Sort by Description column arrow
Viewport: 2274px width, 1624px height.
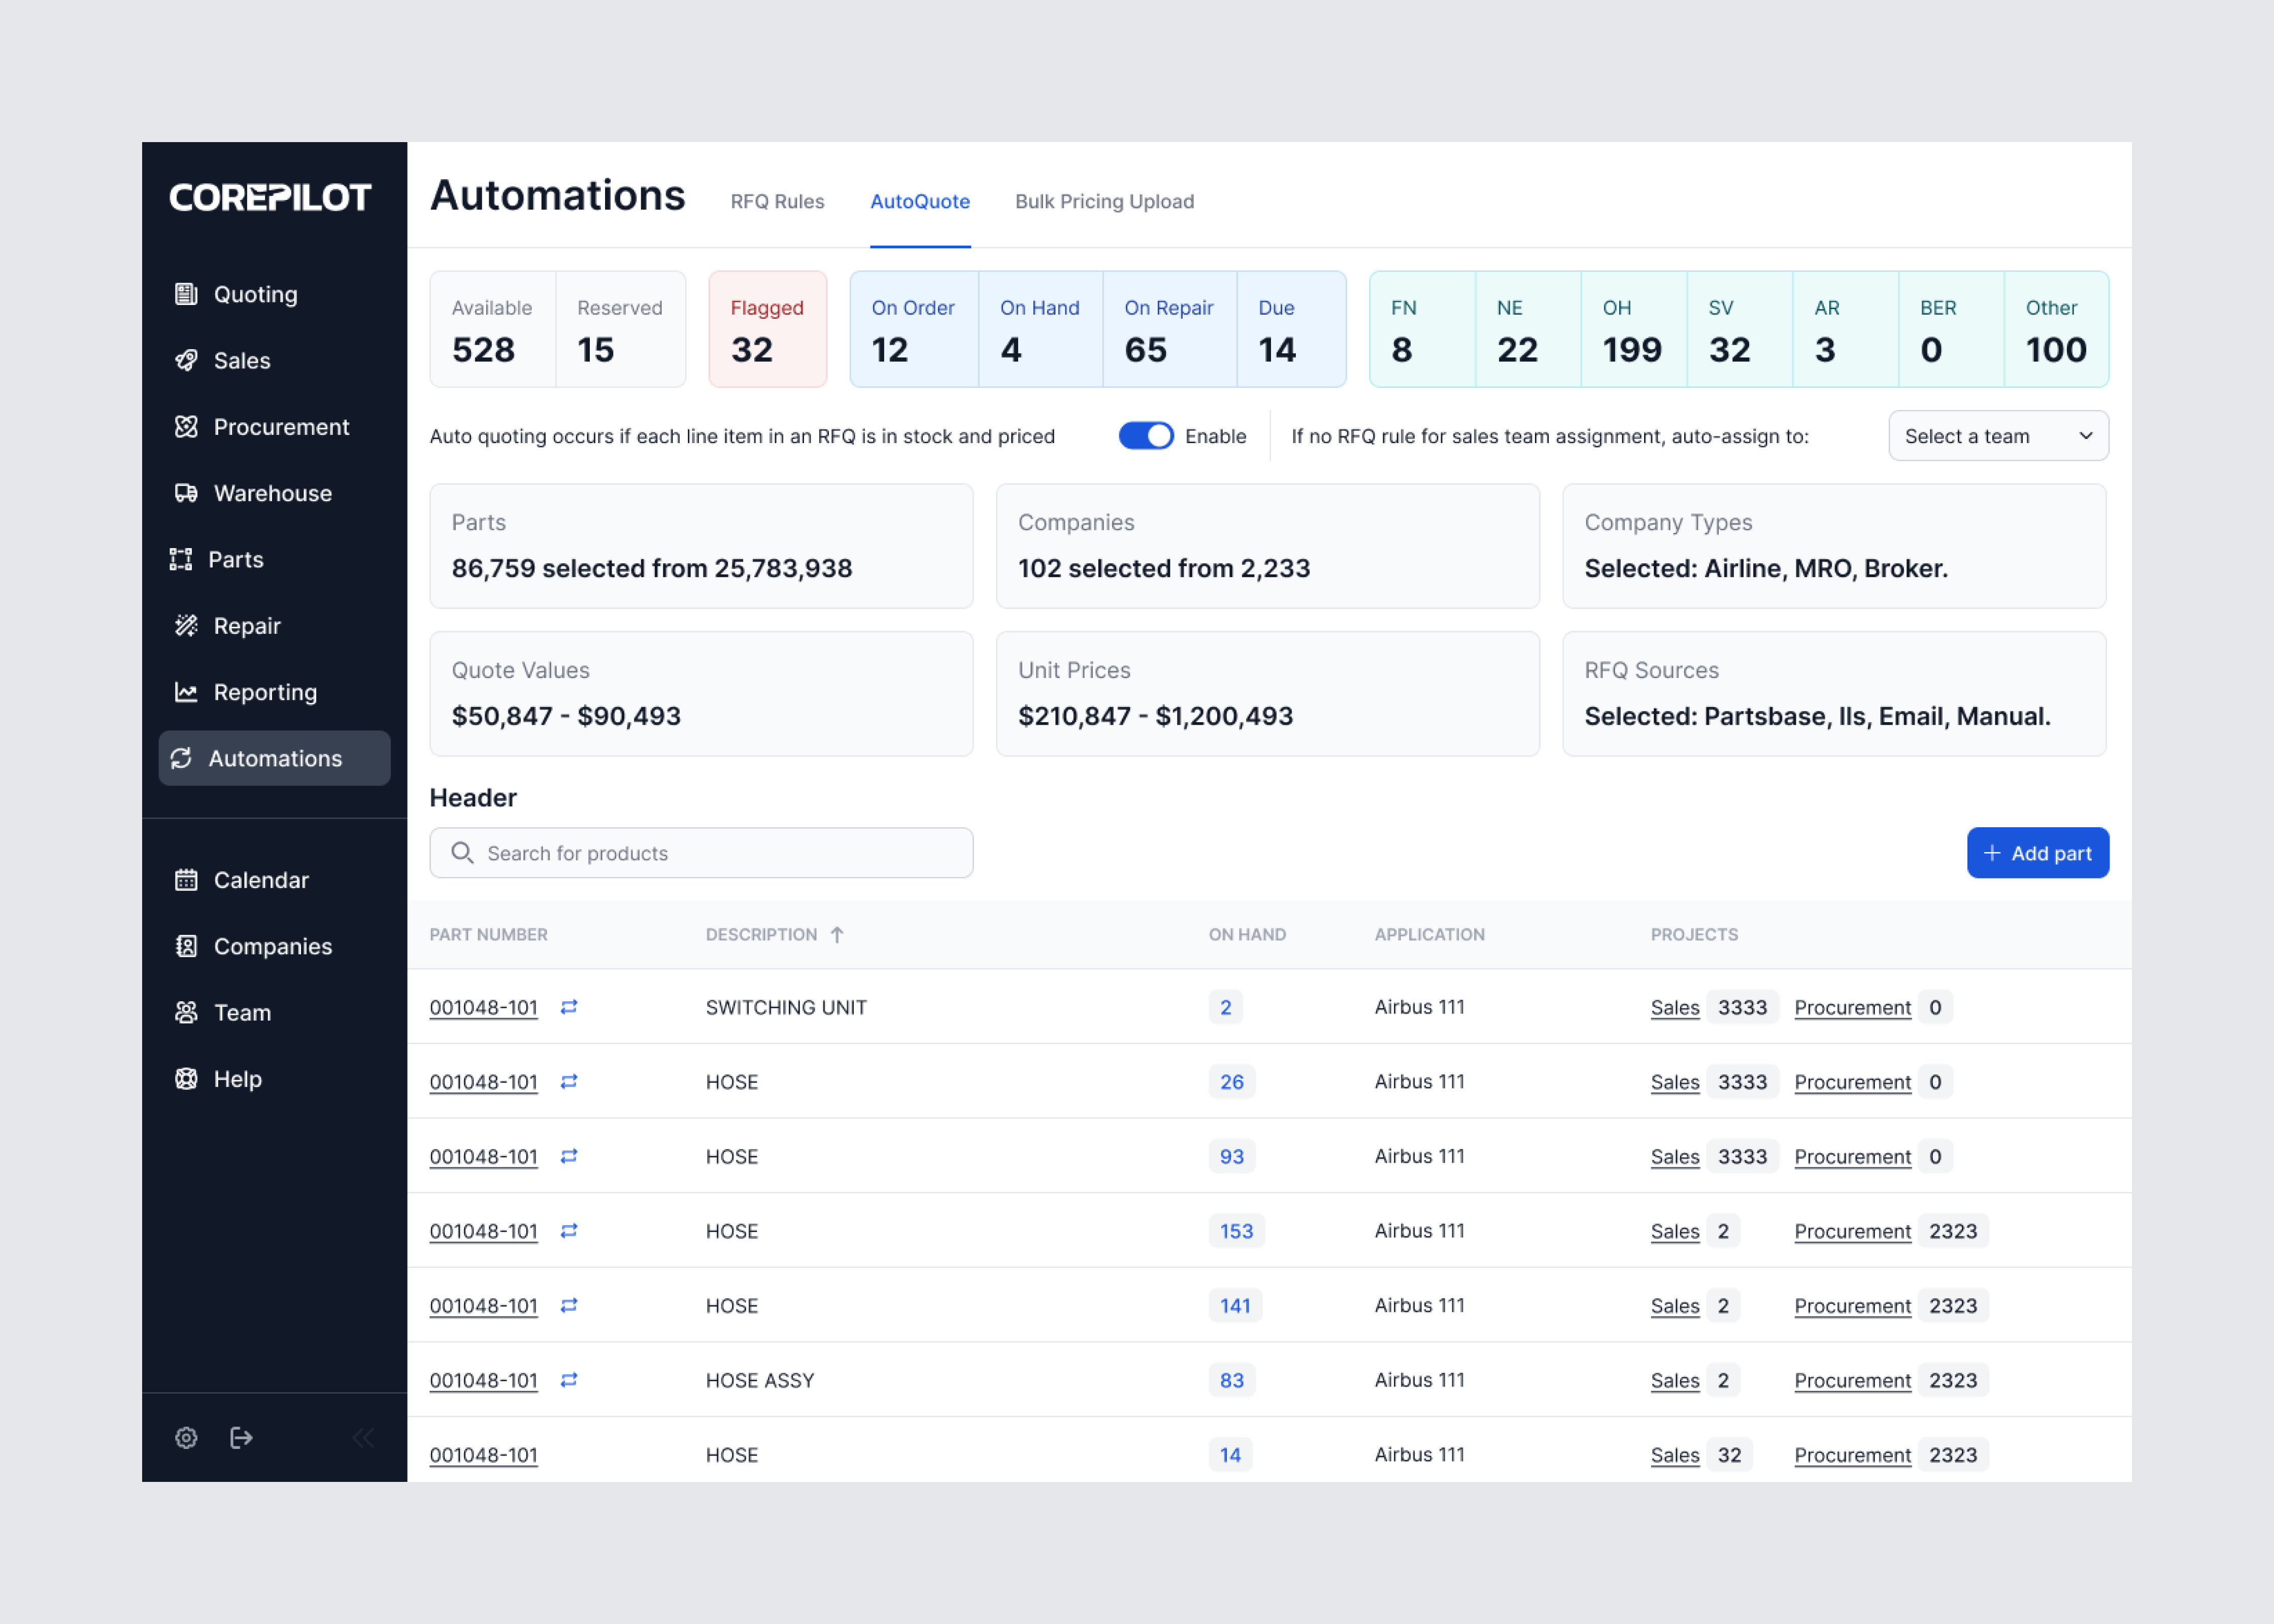[837, 934]
